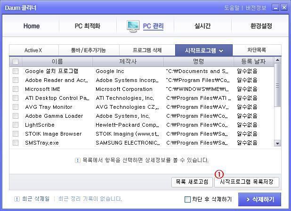Sort by the 제작사 column header
This screenshot has height=211, width=291.
(x=128, y=61)
